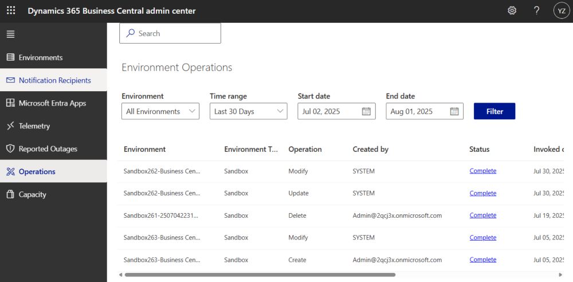This screenshot has height=282, width=573.
Task: Open Notification Recipients page
Action: point(53,80)
